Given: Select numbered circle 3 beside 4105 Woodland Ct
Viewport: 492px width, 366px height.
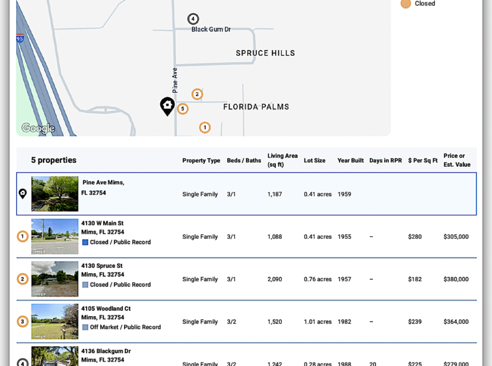Looking at the screenshot, I should point(23,321).
